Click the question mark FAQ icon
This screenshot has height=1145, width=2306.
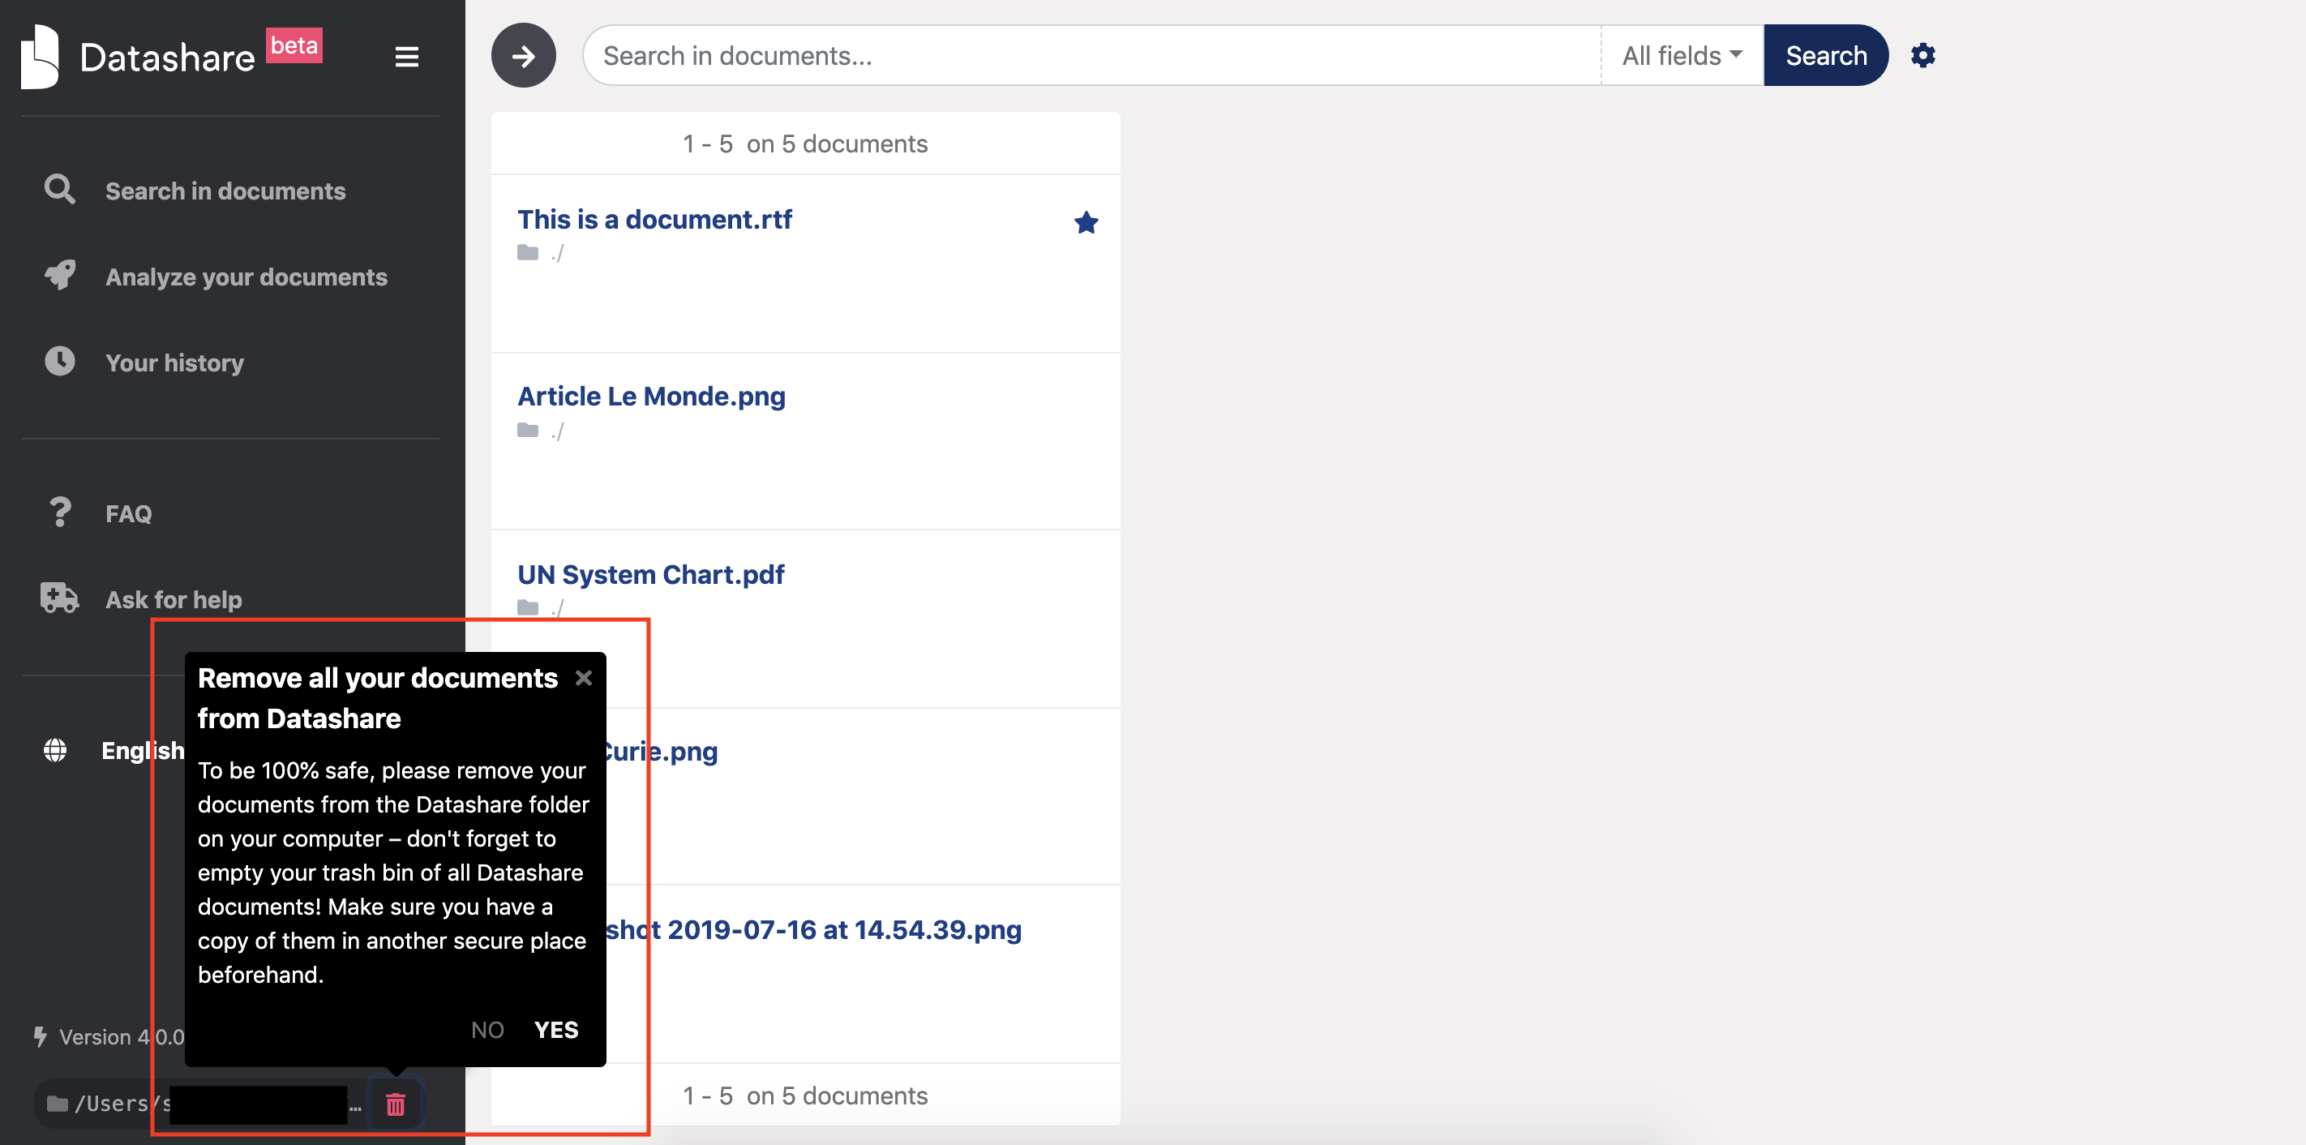[60, 512]
